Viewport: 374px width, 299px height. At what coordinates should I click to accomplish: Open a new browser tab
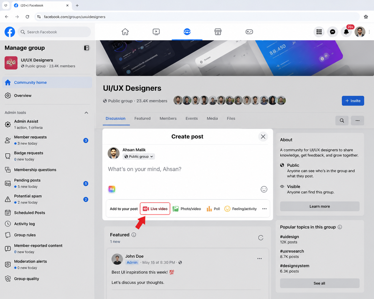click(77, 5)
